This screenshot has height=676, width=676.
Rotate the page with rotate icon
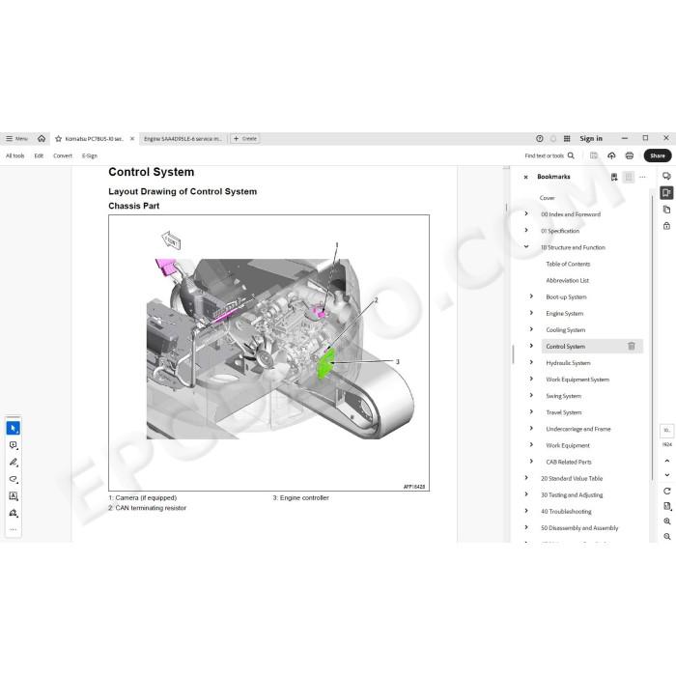(x=667, y=491)
